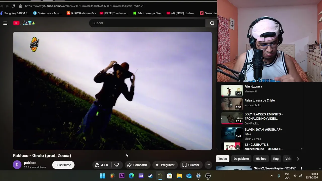This screenshot has height=181, width=322.
Task: Share the video via Compartir
Action: (137, 165)
